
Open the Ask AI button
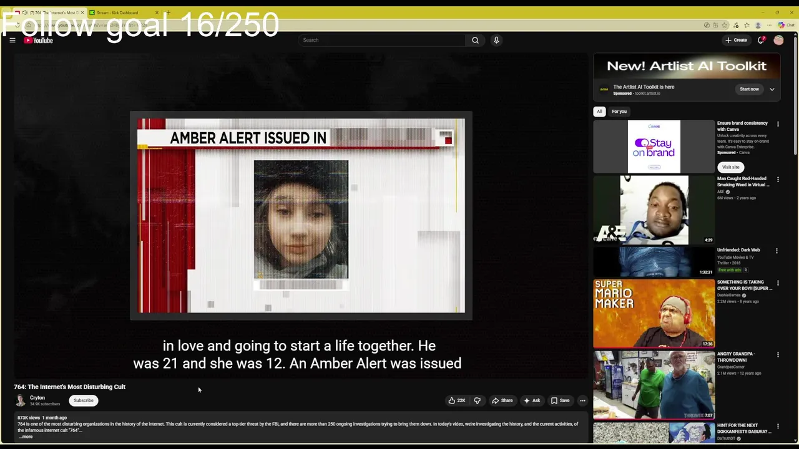coord(532,400)
